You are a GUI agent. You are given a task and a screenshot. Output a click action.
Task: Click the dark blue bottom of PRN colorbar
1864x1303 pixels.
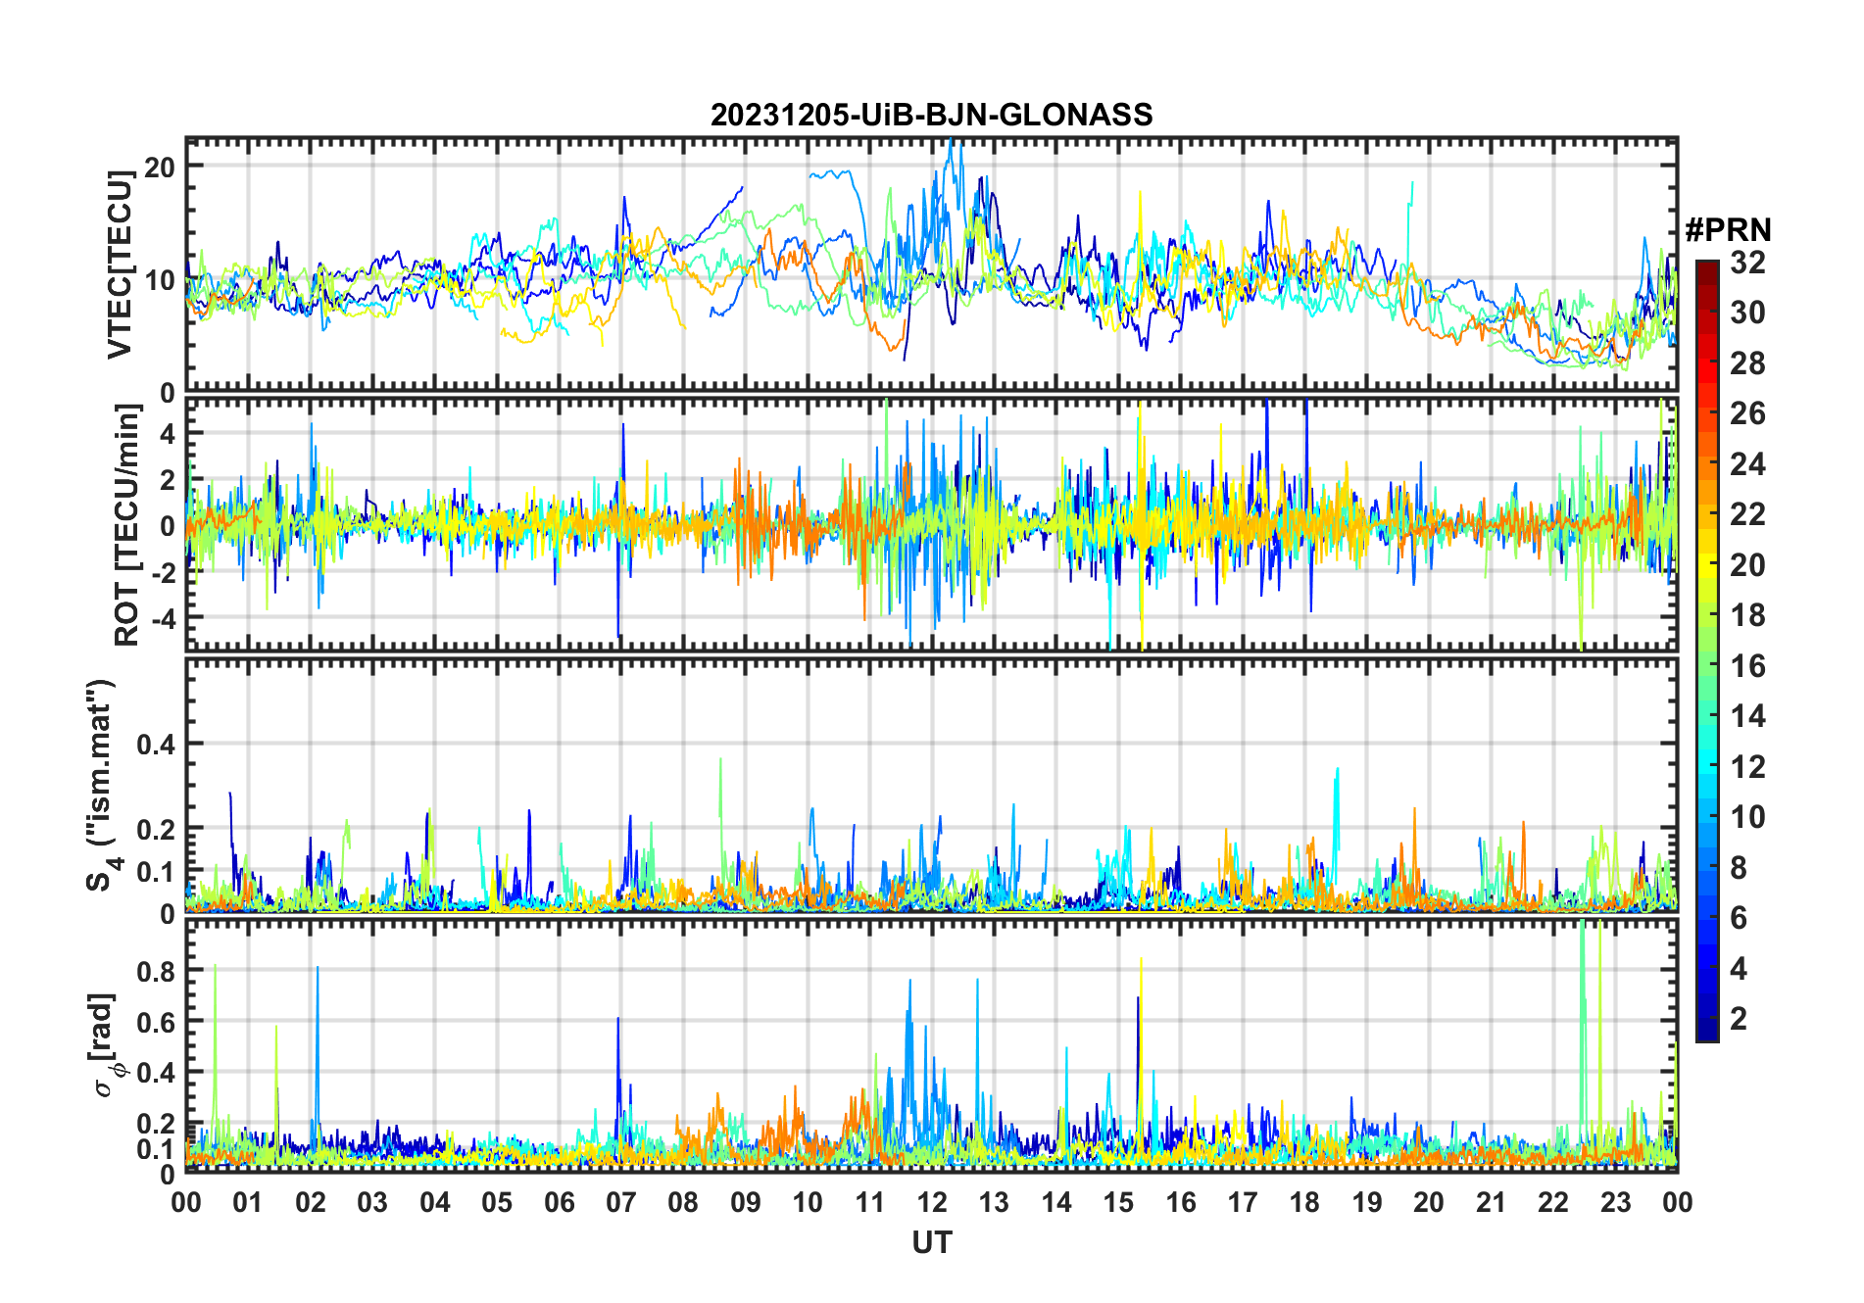pos(1706,1031)
